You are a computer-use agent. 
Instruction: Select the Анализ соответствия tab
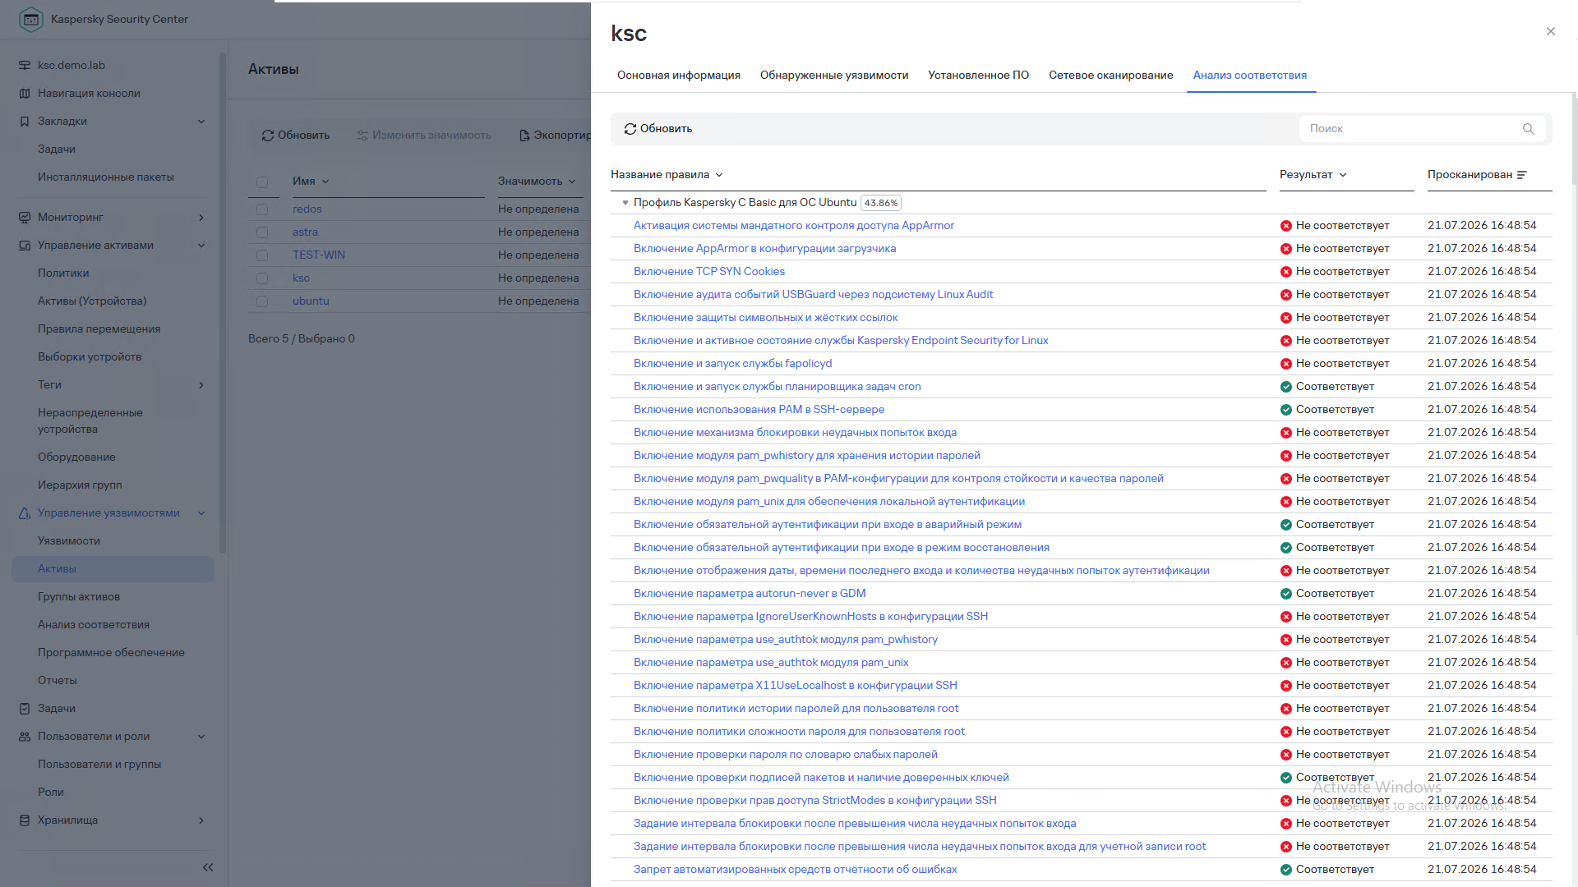click(1250, 76)
